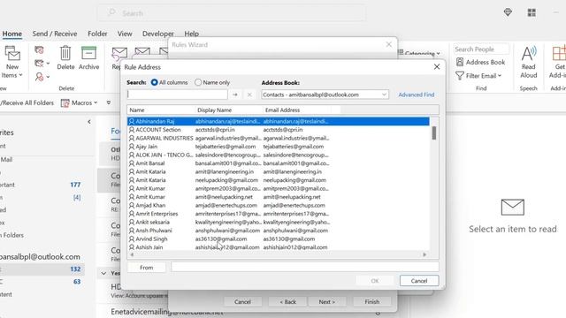Image resolution: width=566 pixels, height=318 pixels.
Task: Select contact Abhinandan Raj
Action: (279, 122)
